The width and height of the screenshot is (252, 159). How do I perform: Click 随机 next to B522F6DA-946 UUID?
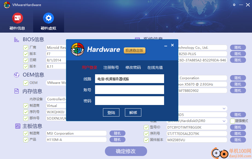point(238,60)
